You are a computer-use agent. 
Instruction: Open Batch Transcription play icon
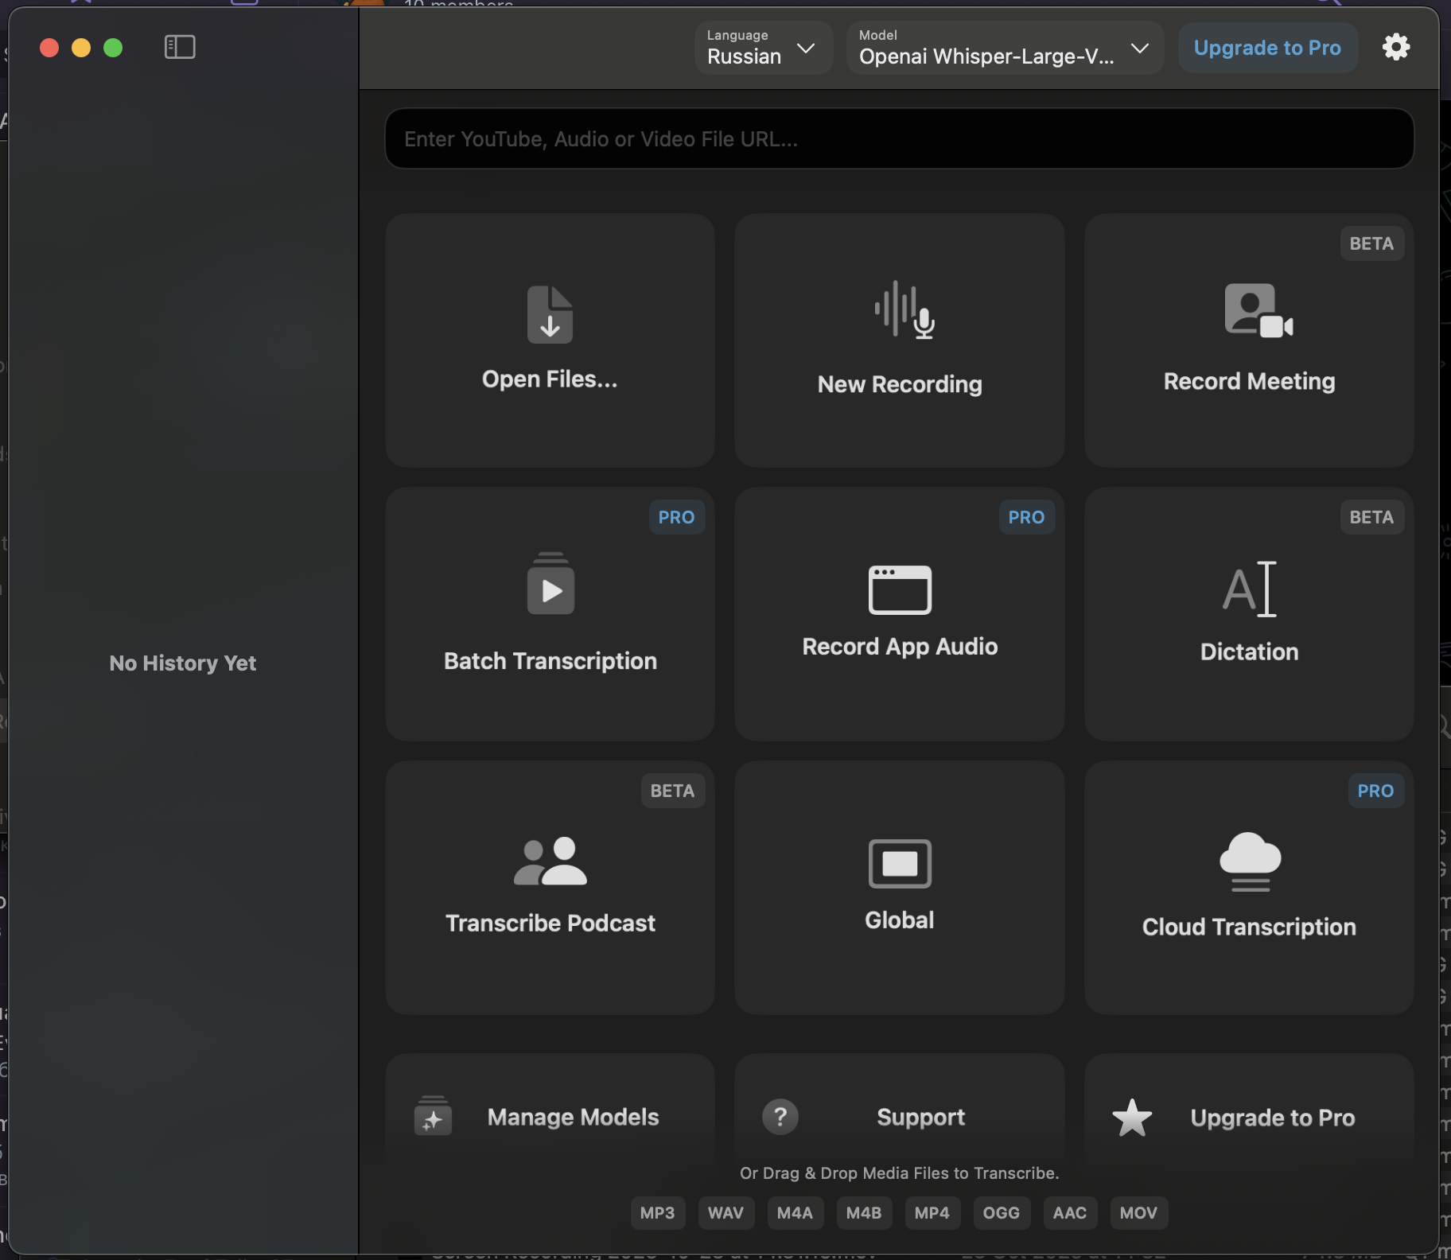[x=550, y=585]
